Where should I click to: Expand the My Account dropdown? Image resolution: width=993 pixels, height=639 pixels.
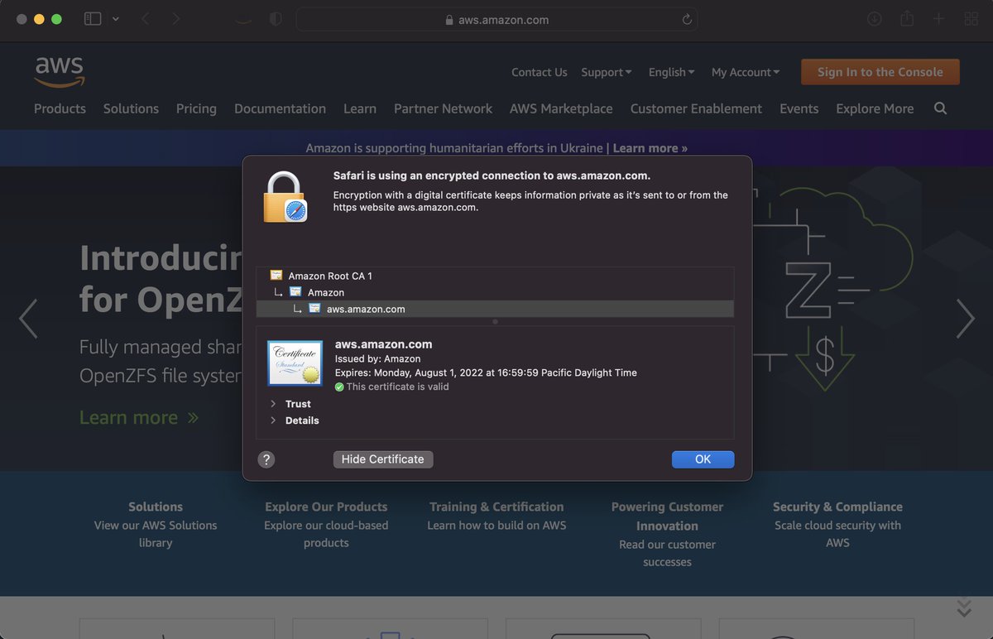pos(746,72)
